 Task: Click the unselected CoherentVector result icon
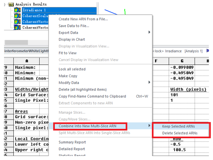[x=17, y=28]
